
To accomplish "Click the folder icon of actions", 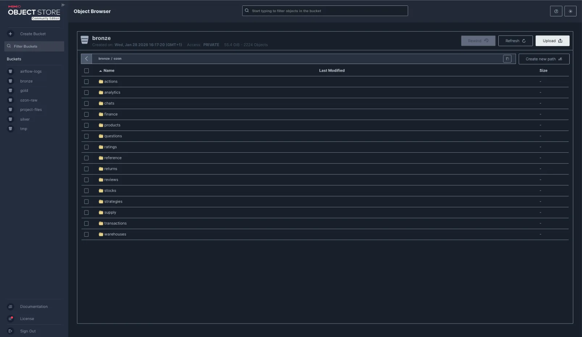I will 101,81.
